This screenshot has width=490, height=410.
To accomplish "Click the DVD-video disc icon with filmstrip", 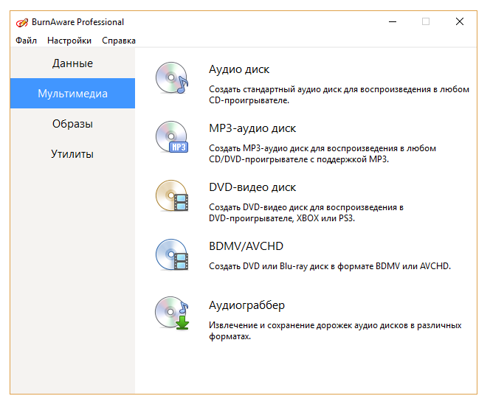I will click(172, 196).
